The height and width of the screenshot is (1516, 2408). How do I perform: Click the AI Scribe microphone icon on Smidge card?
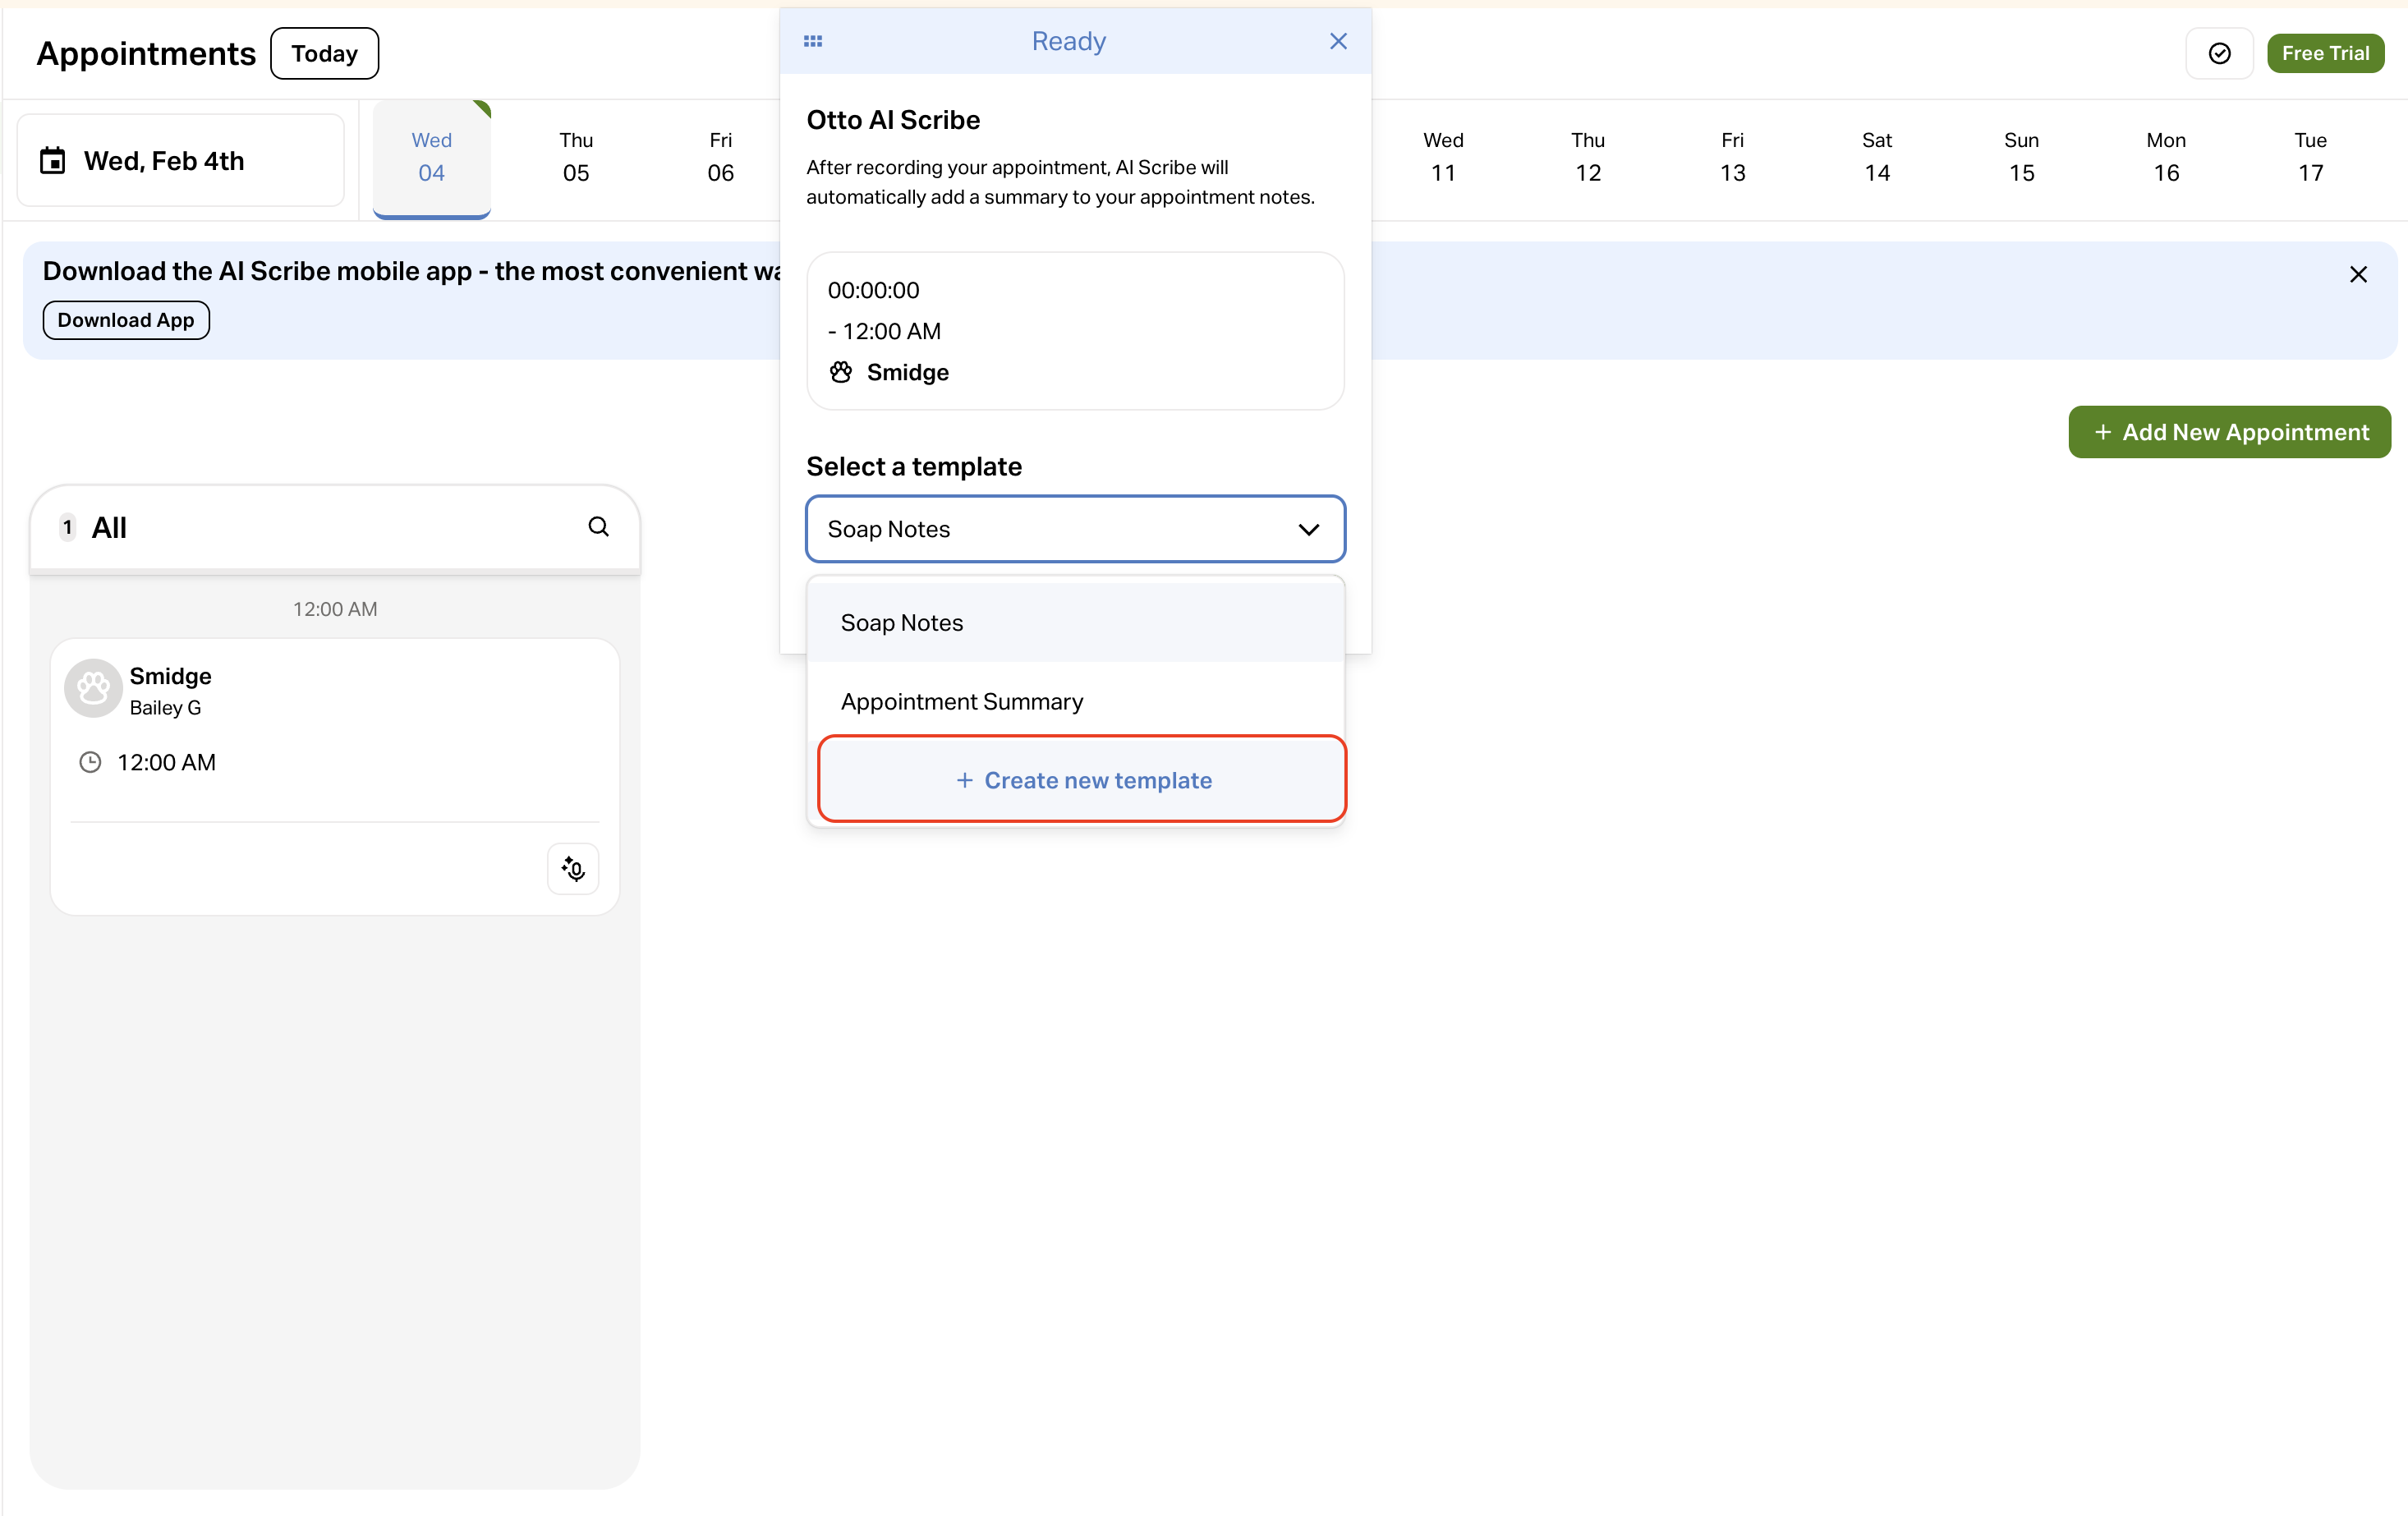tap(573, 868)
